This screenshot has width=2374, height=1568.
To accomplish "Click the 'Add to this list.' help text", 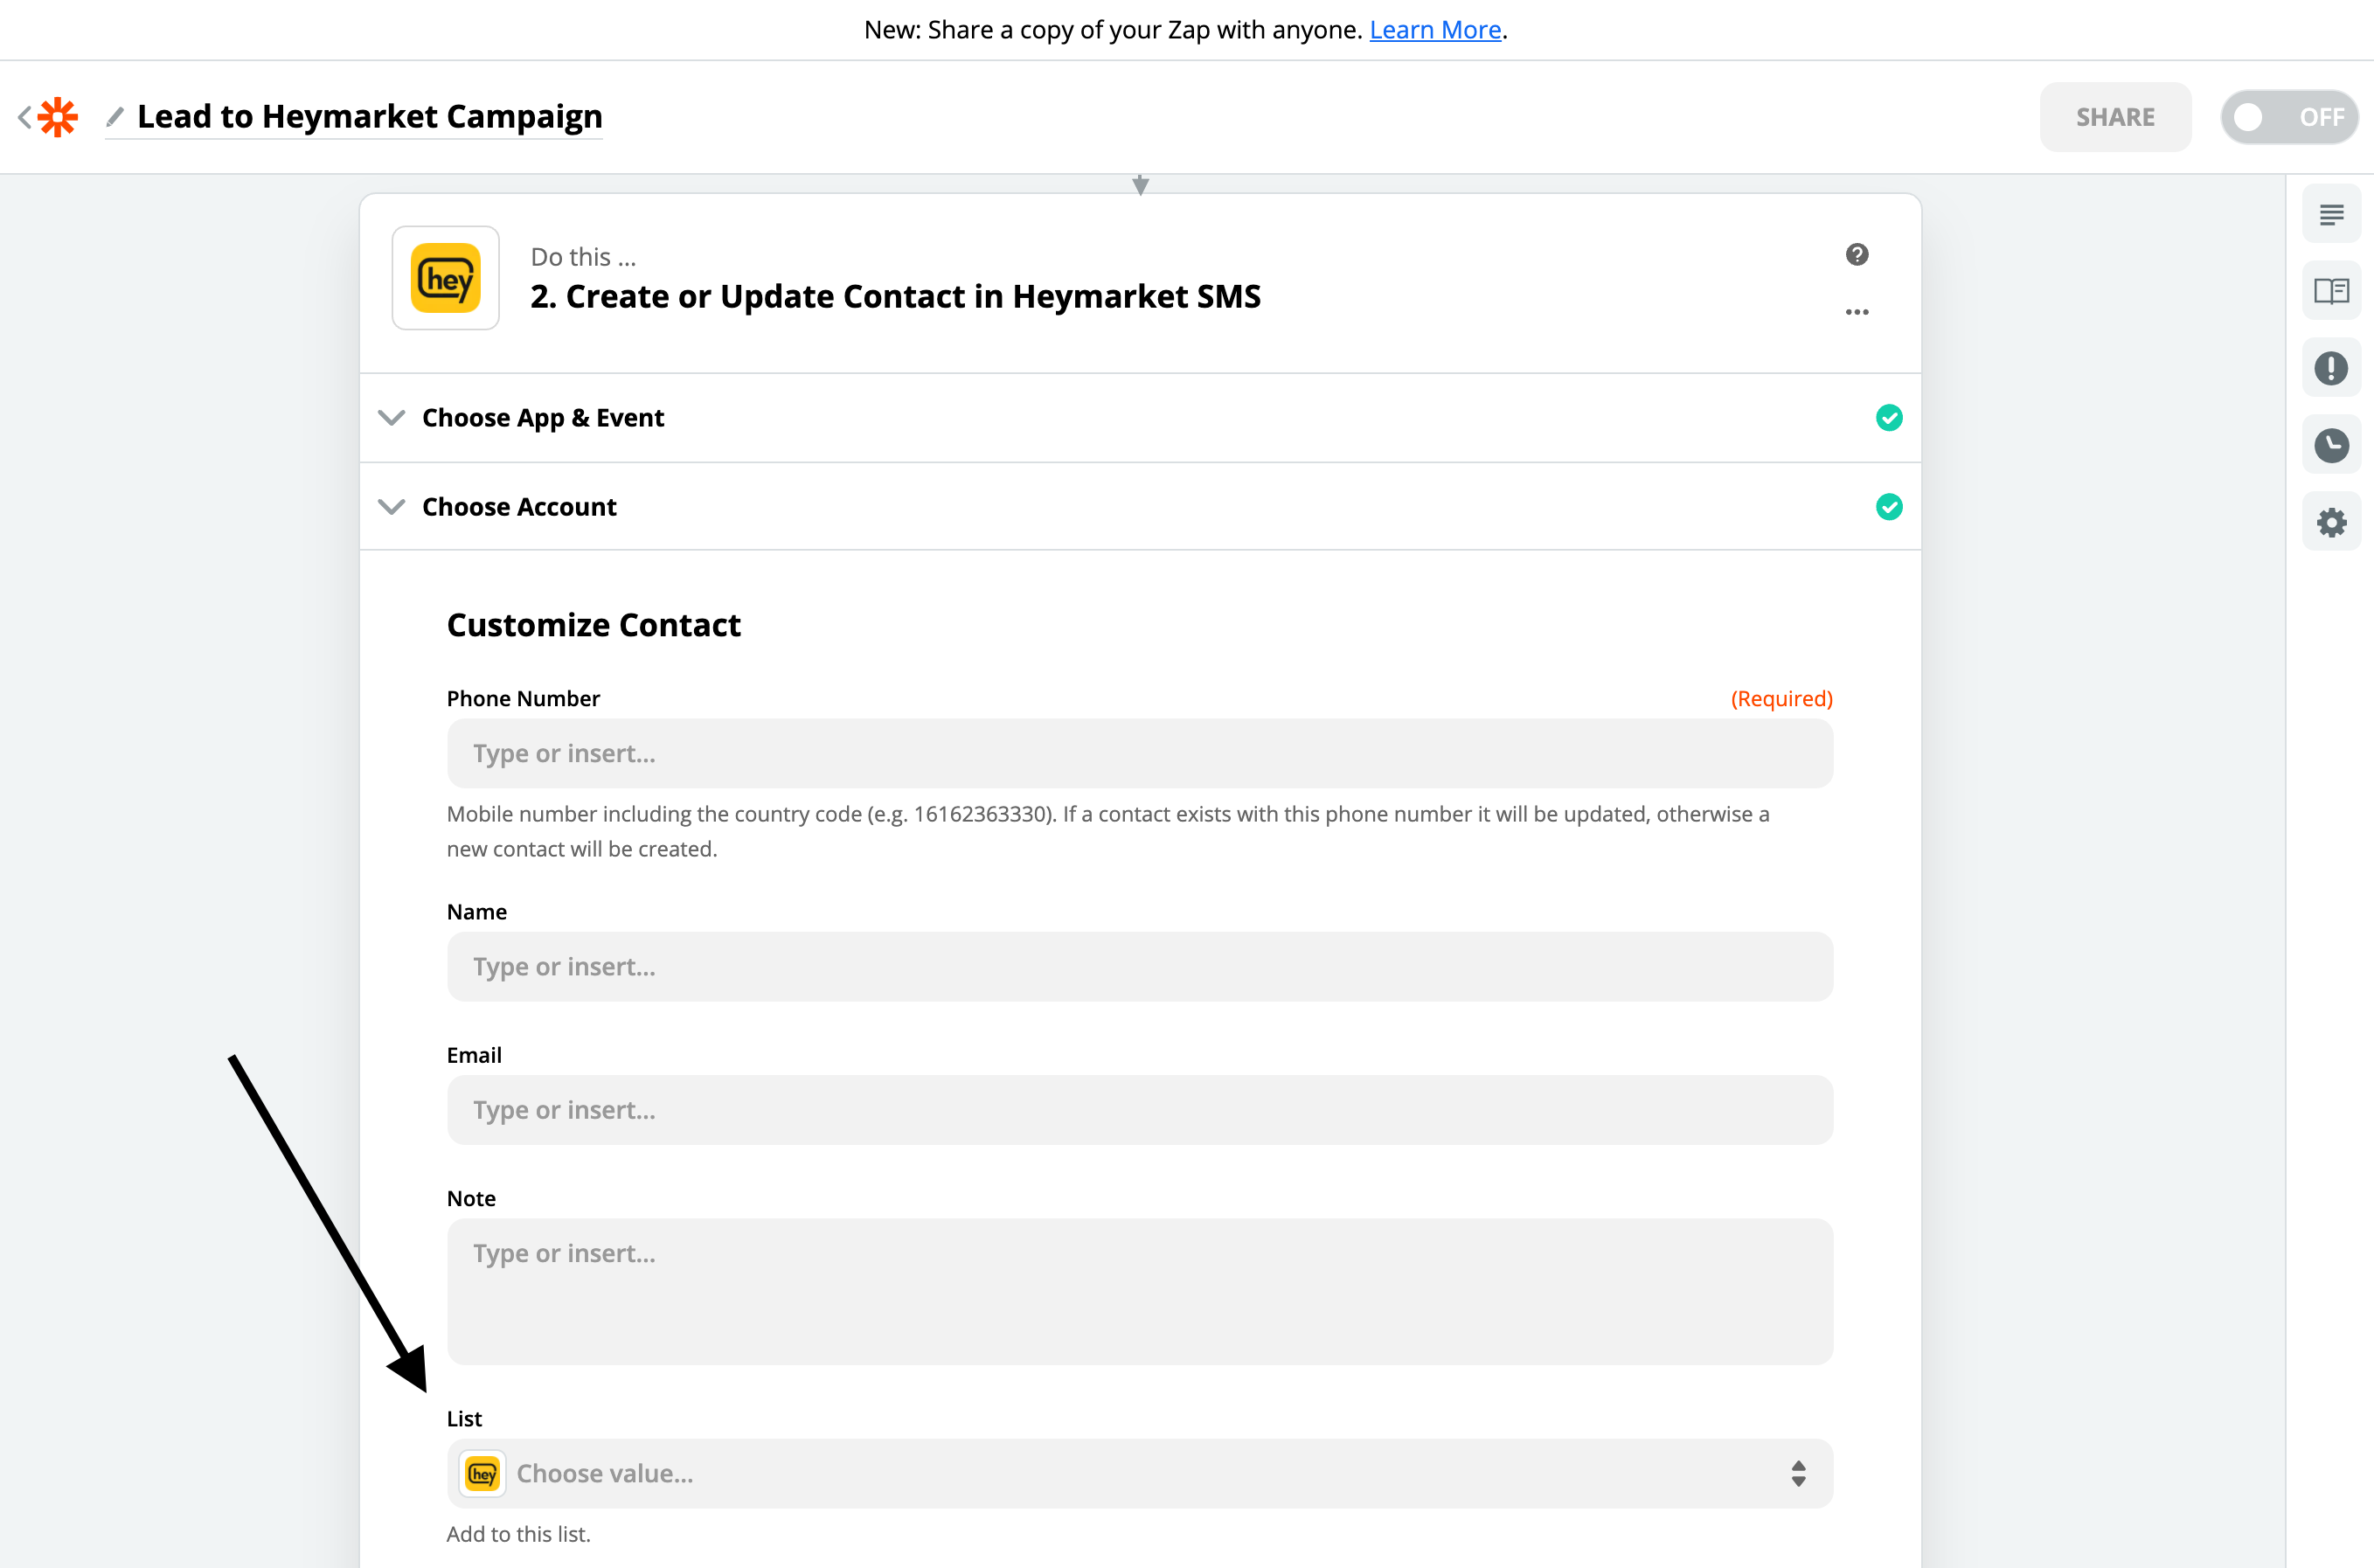I will 518,1534.
